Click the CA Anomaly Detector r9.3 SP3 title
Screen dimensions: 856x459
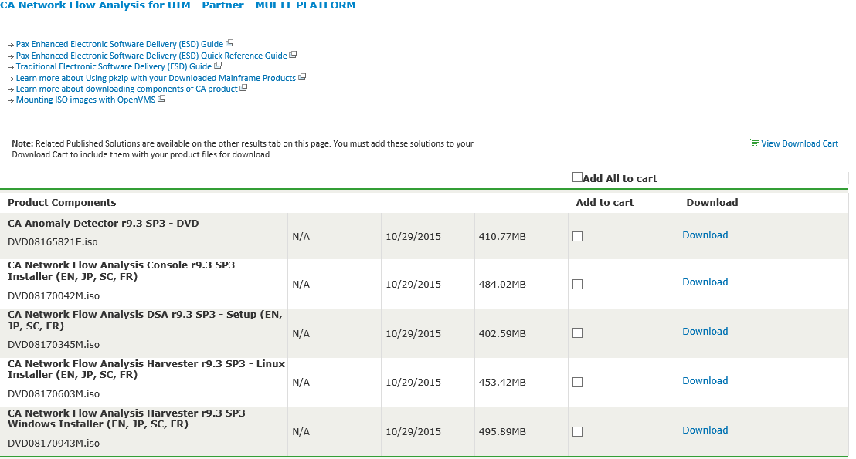(104, 224)
